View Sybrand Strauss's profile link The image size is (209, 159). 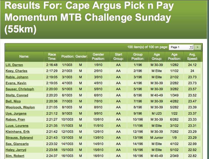click(x=19, y=138)
